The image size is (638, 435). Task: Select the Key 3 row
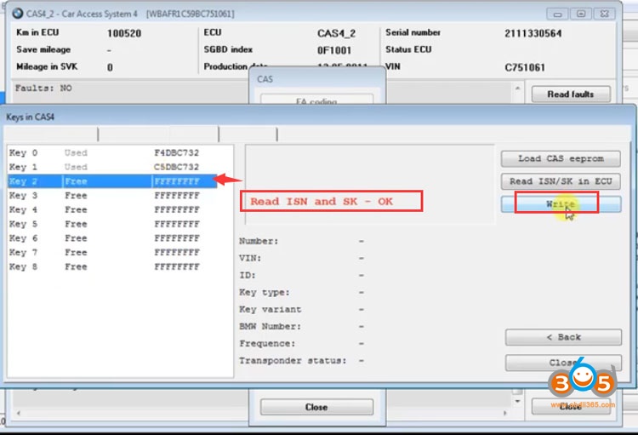pyautogui.click(x=112, y=196)
